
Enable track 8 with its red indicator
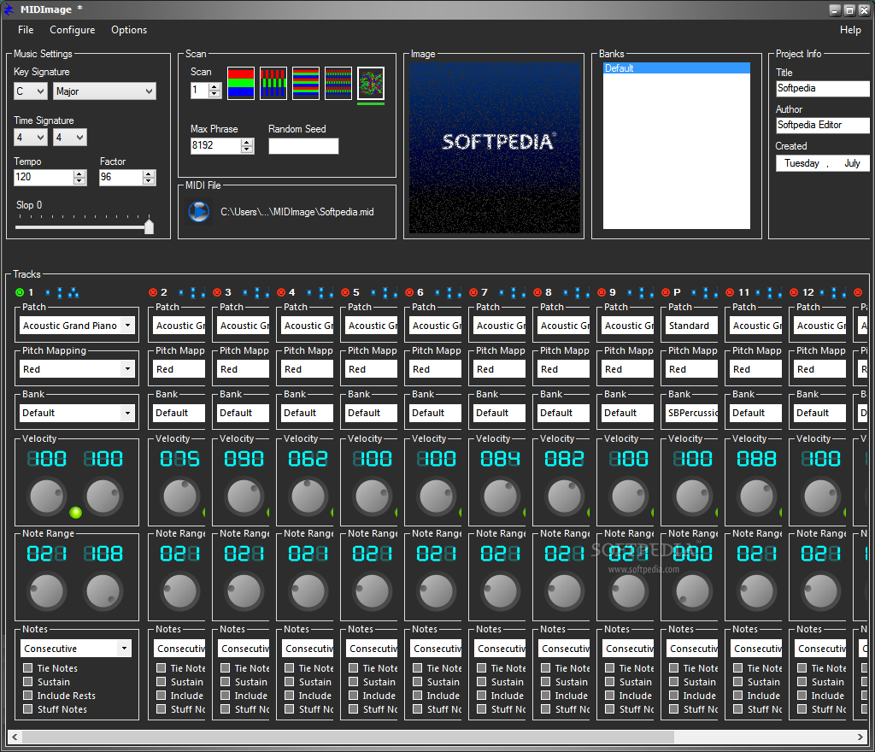538,292
